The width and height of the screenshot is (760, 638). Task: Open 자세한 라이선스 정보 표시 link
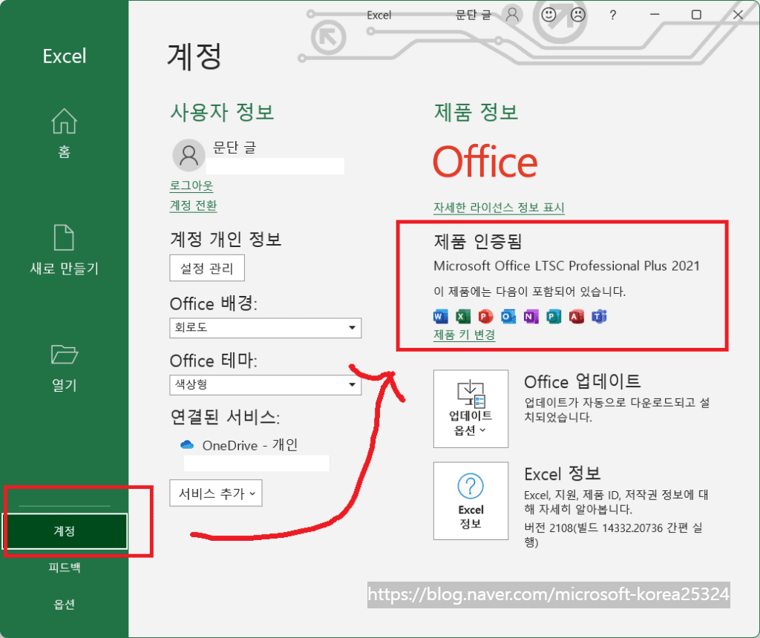click(x=498, y=207)
